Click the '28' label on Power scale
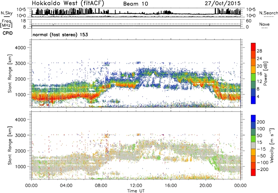 pyautogui.click(x=259, y=51)
